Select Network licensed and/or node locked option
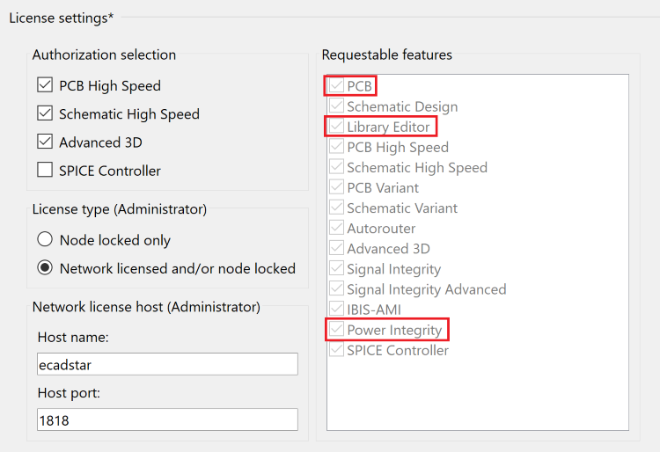Image resolution: width=660 pixels, height=452 pixels. pyautogui.click(x=45, y=268)
